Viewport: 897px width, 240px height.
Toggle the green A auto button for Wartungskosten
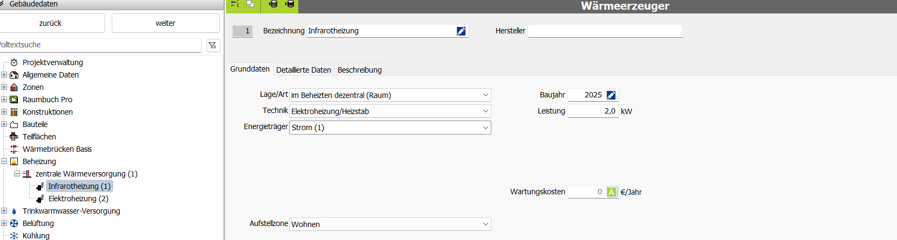[x=611, y=192]
